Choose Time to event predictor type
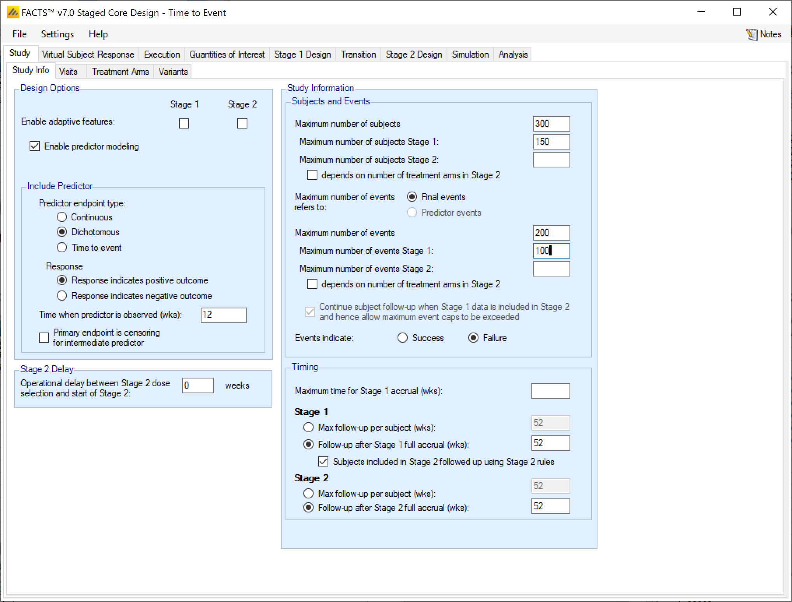 (62, 247)
